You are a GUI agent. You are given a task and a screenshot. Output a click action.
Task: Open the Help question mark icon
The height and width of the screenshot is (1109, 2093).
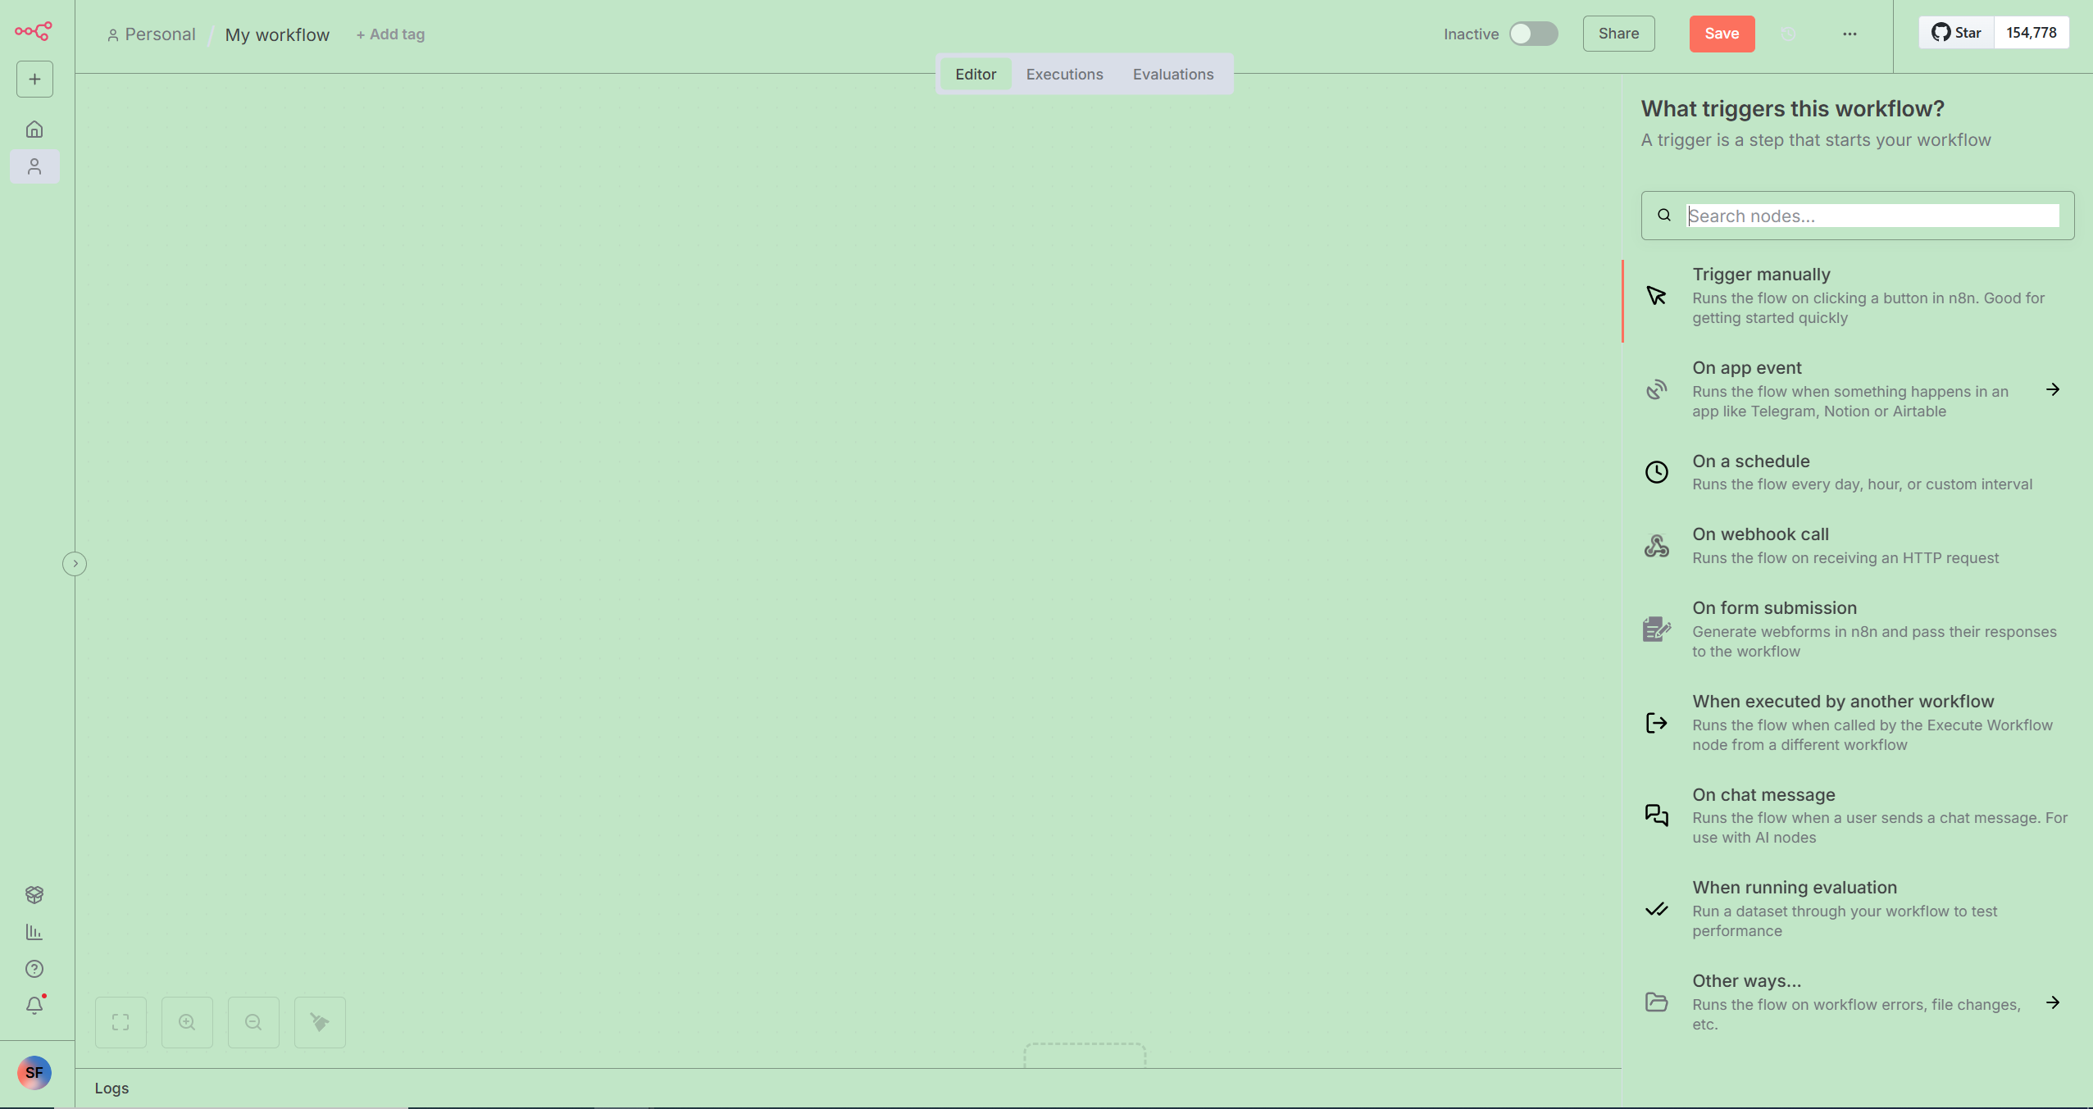pos(34,969)
